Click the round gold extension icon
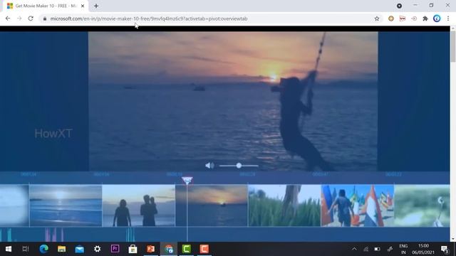This screenshot has width=456, height=256. (391, 18)
